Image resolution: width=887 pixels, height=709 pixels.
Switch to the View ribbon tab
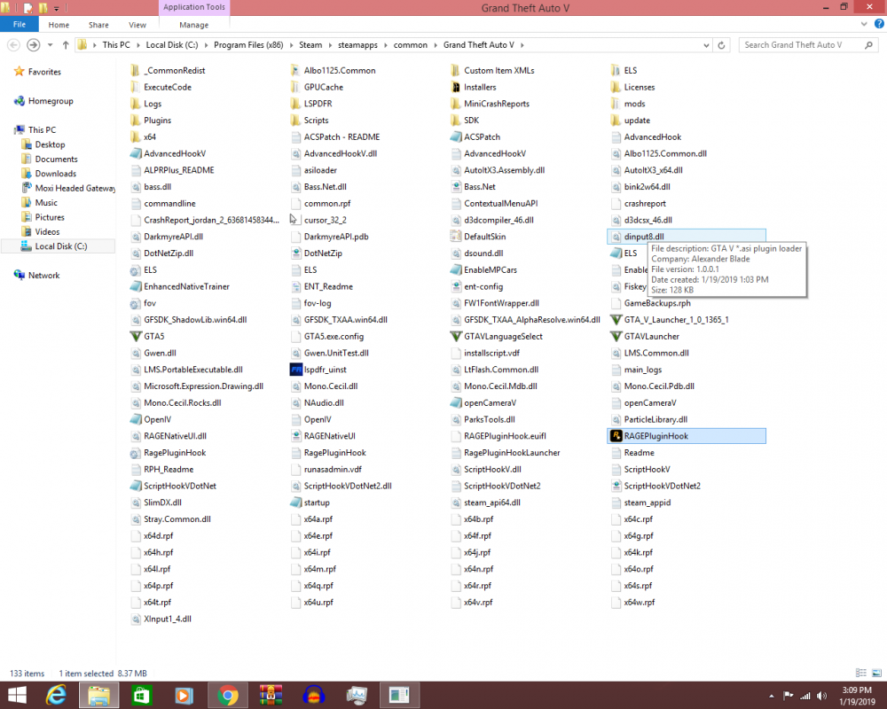(x=137, y=25)
